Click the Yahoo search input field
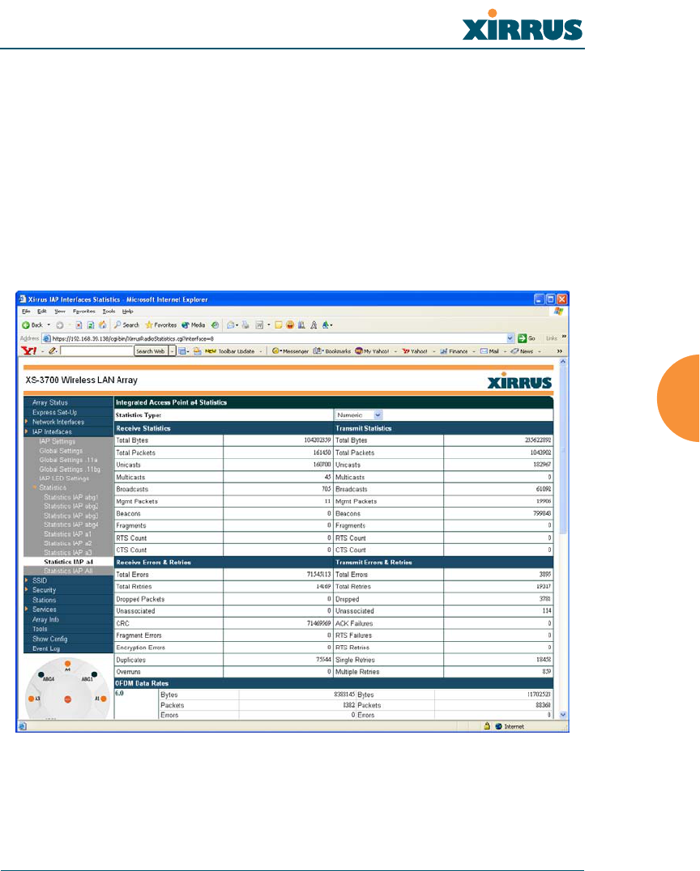Screen dimensions: 700x871 [96, 351]
